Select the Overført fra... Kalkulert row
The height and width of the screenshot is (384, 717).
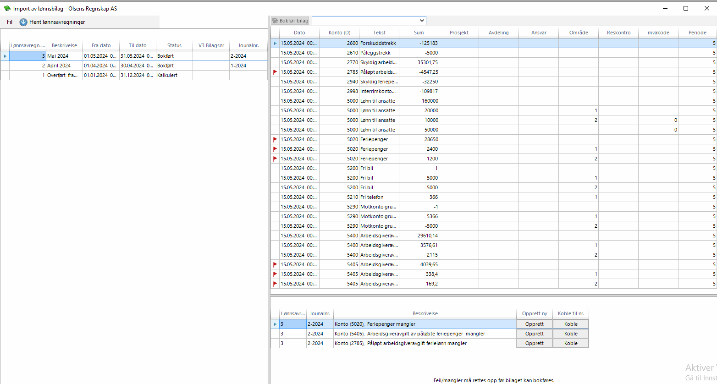134,75
